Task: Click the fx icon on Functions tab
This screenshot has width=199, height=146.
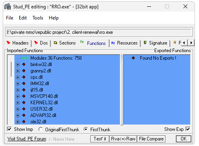Action: pyautogui.click(x=82, y=42)
